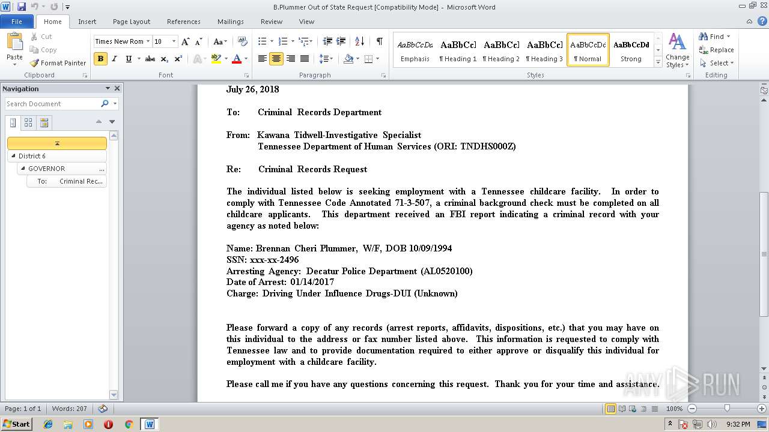This screenshot has width=769, height=432.
Task: Sort selected text
Action: click(360, 41)
